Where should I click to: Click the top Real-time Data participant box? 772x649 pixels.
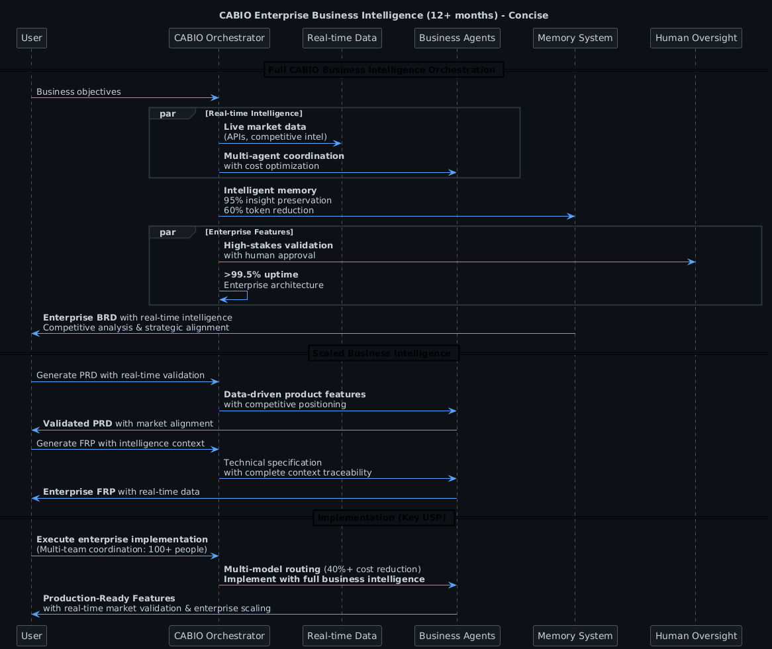342,38
